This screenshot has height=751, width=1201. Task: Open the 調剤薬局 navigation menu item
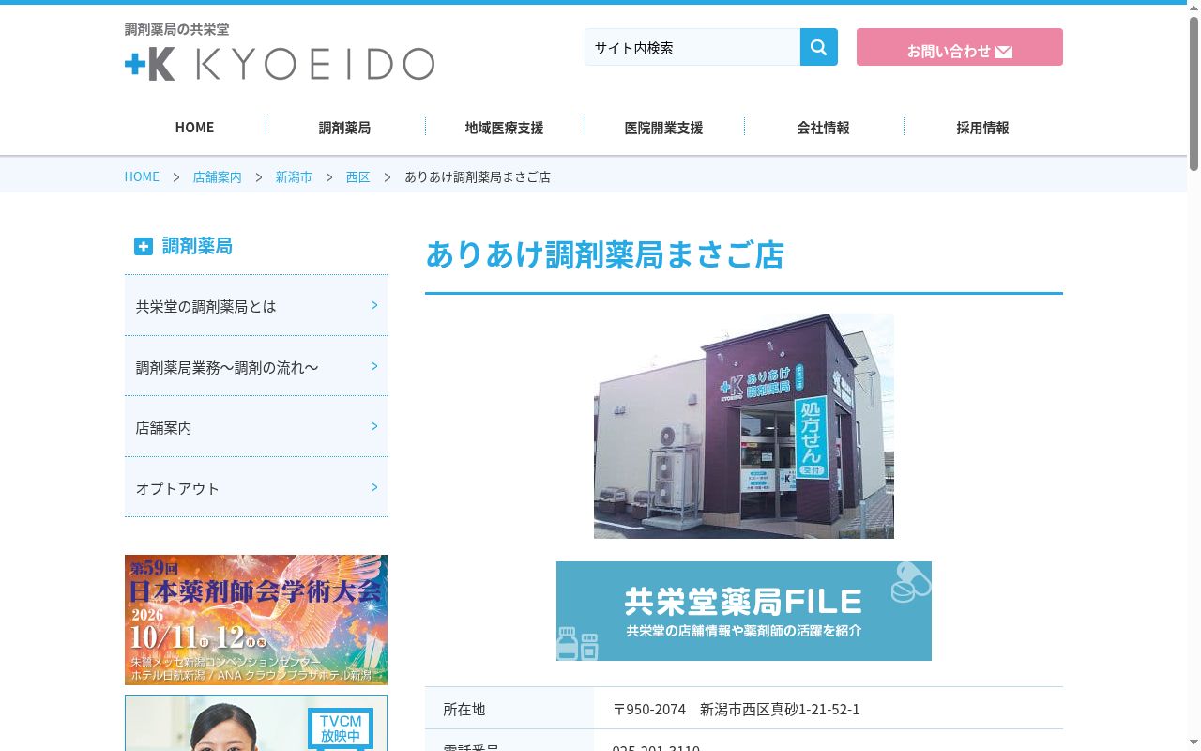coord(344,128)
